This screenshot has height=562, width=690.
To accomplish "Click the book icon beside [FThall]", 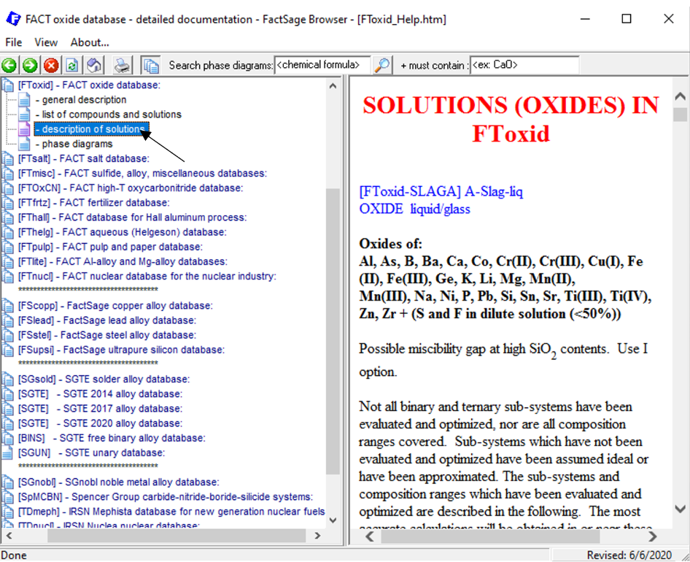I will (8, 218).
